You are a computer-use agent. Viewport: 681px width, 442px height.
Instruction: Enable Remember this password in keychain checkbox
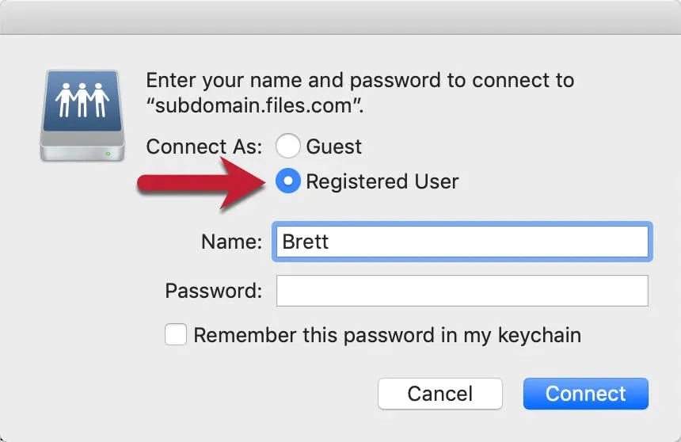[x=176, y=334]
